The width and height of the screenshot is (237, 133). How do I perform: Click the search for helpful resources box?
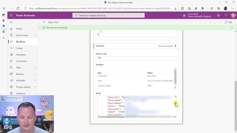tap(109, 16)
